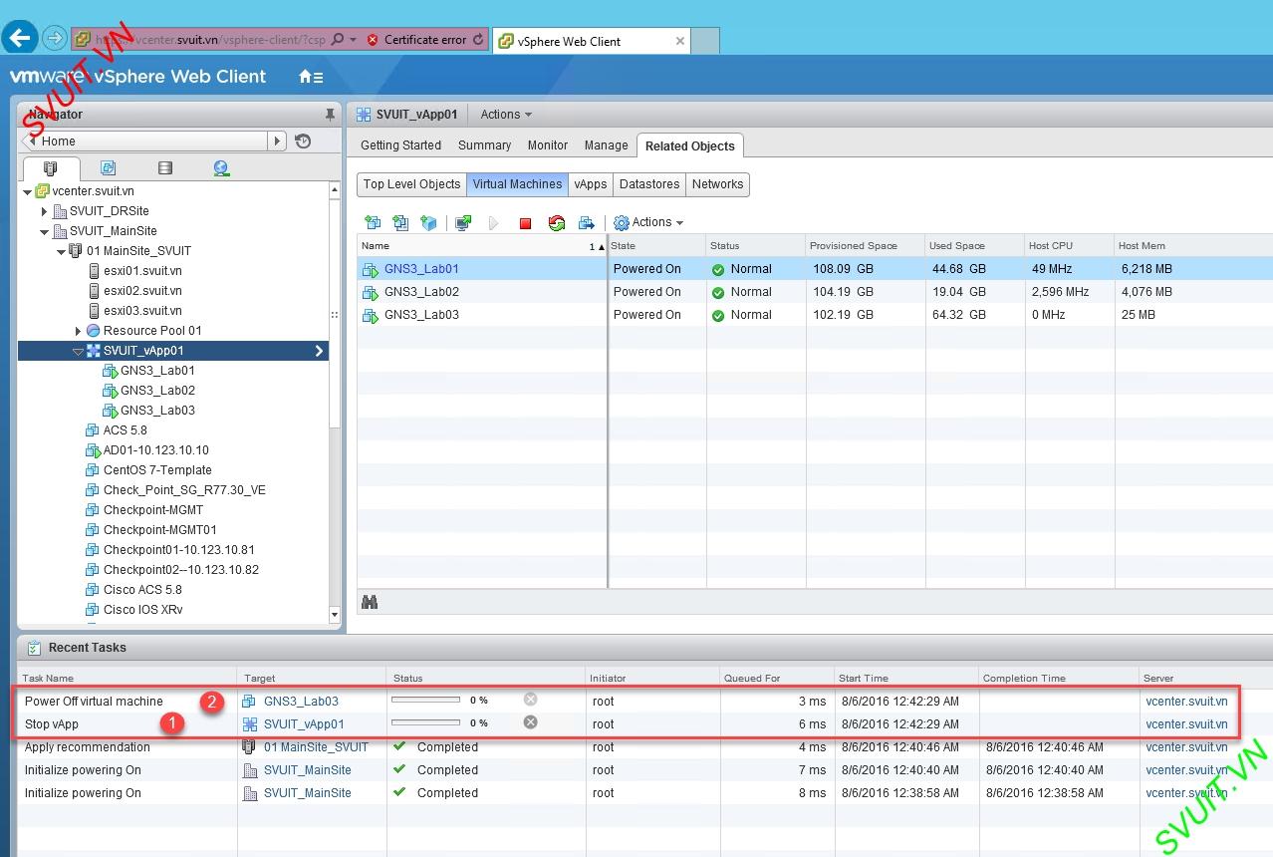This screenshot has width=1273, height=857.
Task: Collapse the vcenter.svuit.vn root node
Action: click(27, 191)
